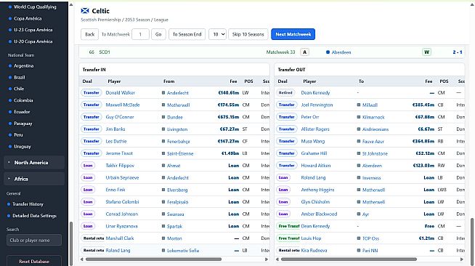475x266 pixels.
Task: Open U-20 Copa América in sidebar
Action: (33, 41)
